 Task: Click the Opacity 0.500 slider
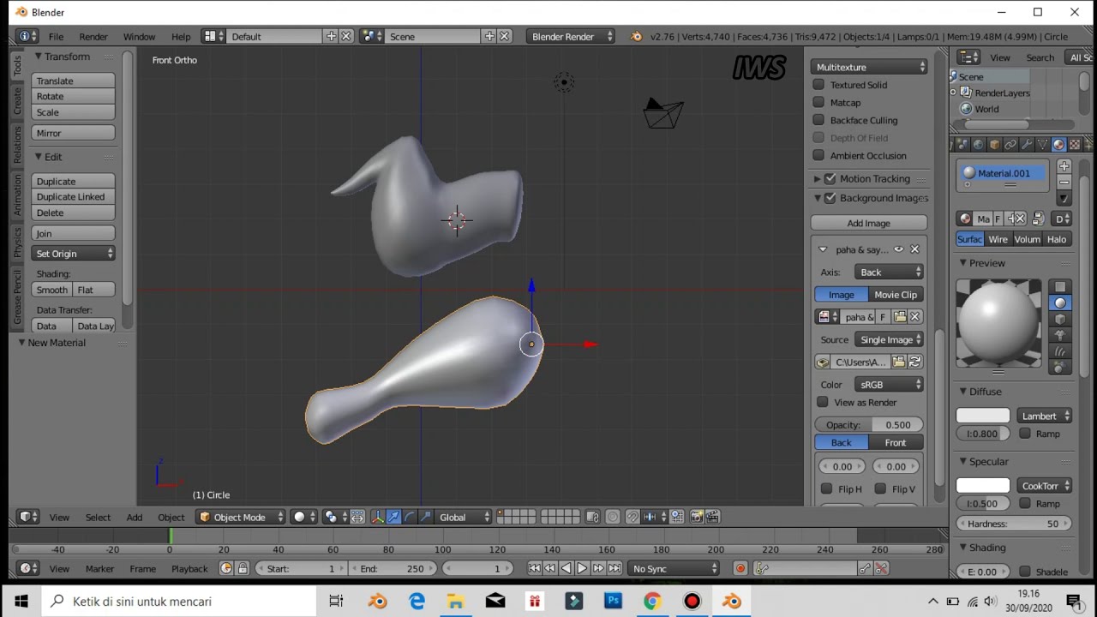(x=869, y=425)
